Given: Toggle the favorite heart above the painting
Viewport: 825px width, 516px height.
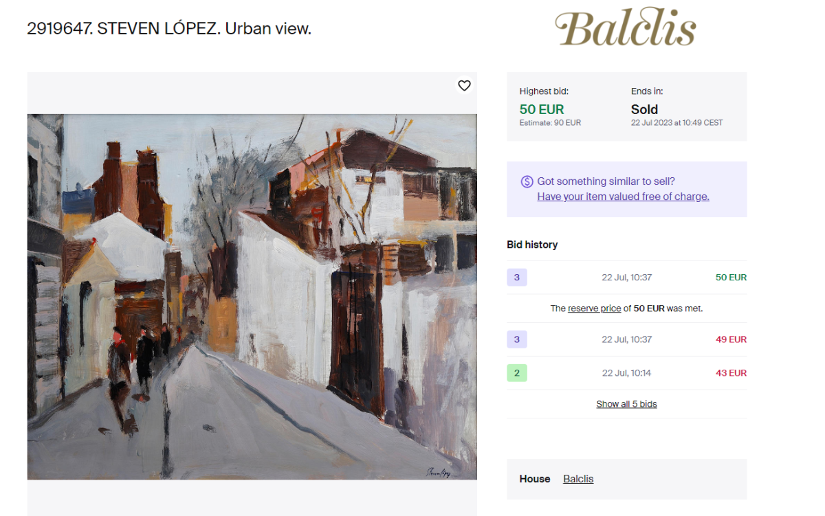Looking at the screenshot, I should coord(464,85).
